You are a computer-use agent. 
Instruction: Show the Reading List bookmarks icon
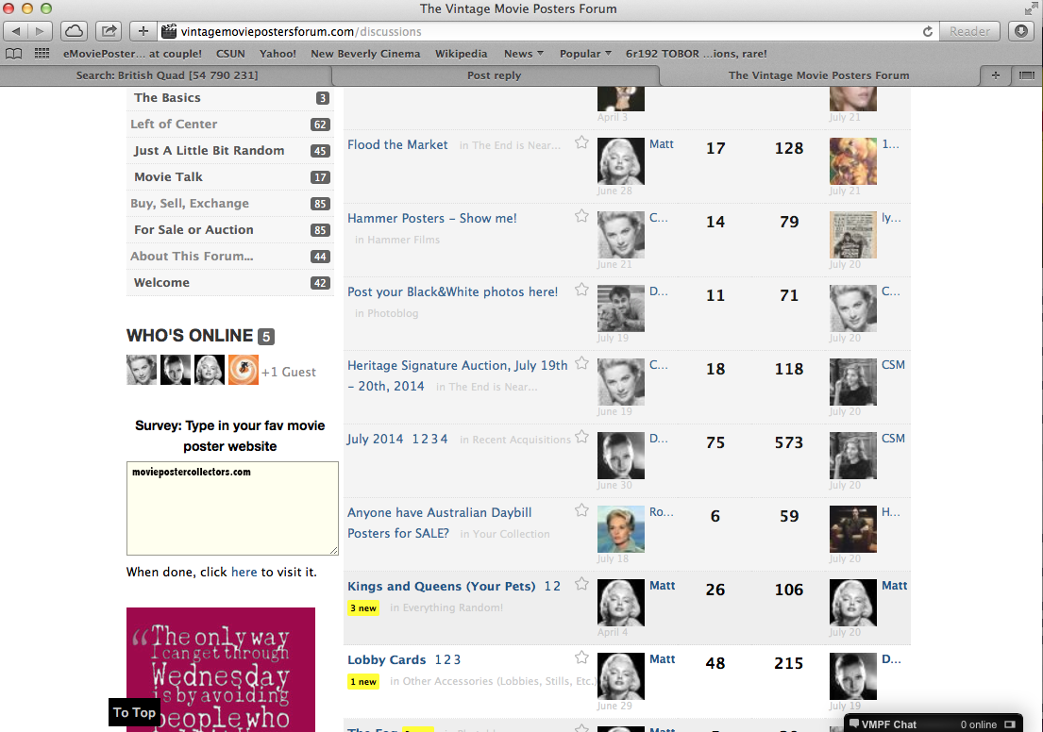[x=14, y=54]
